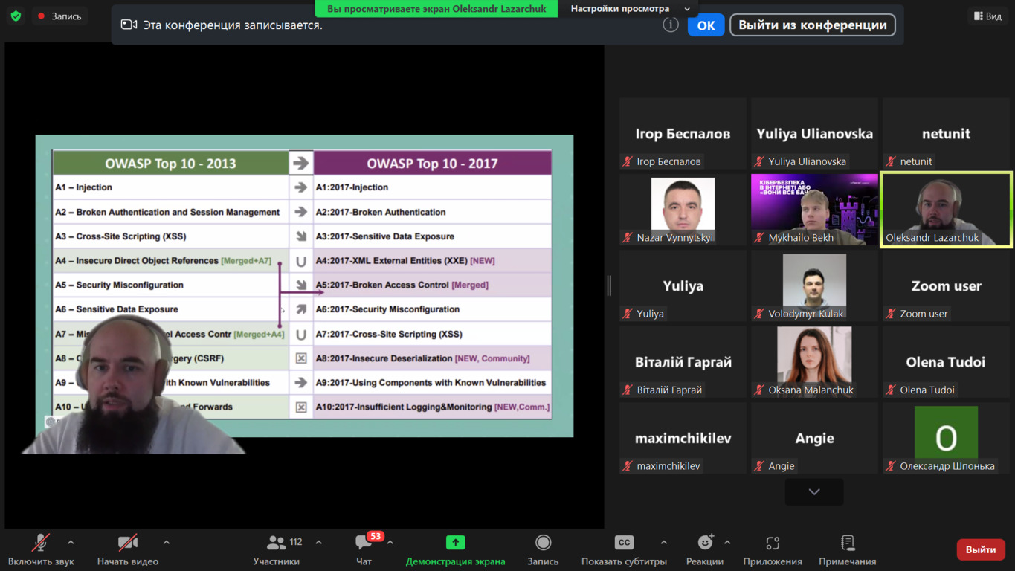Click A3 – Cross-Site Scripting (XSS) 2013 row
The width and height of the screenshot is (1015, 571).
coord(170,236)
